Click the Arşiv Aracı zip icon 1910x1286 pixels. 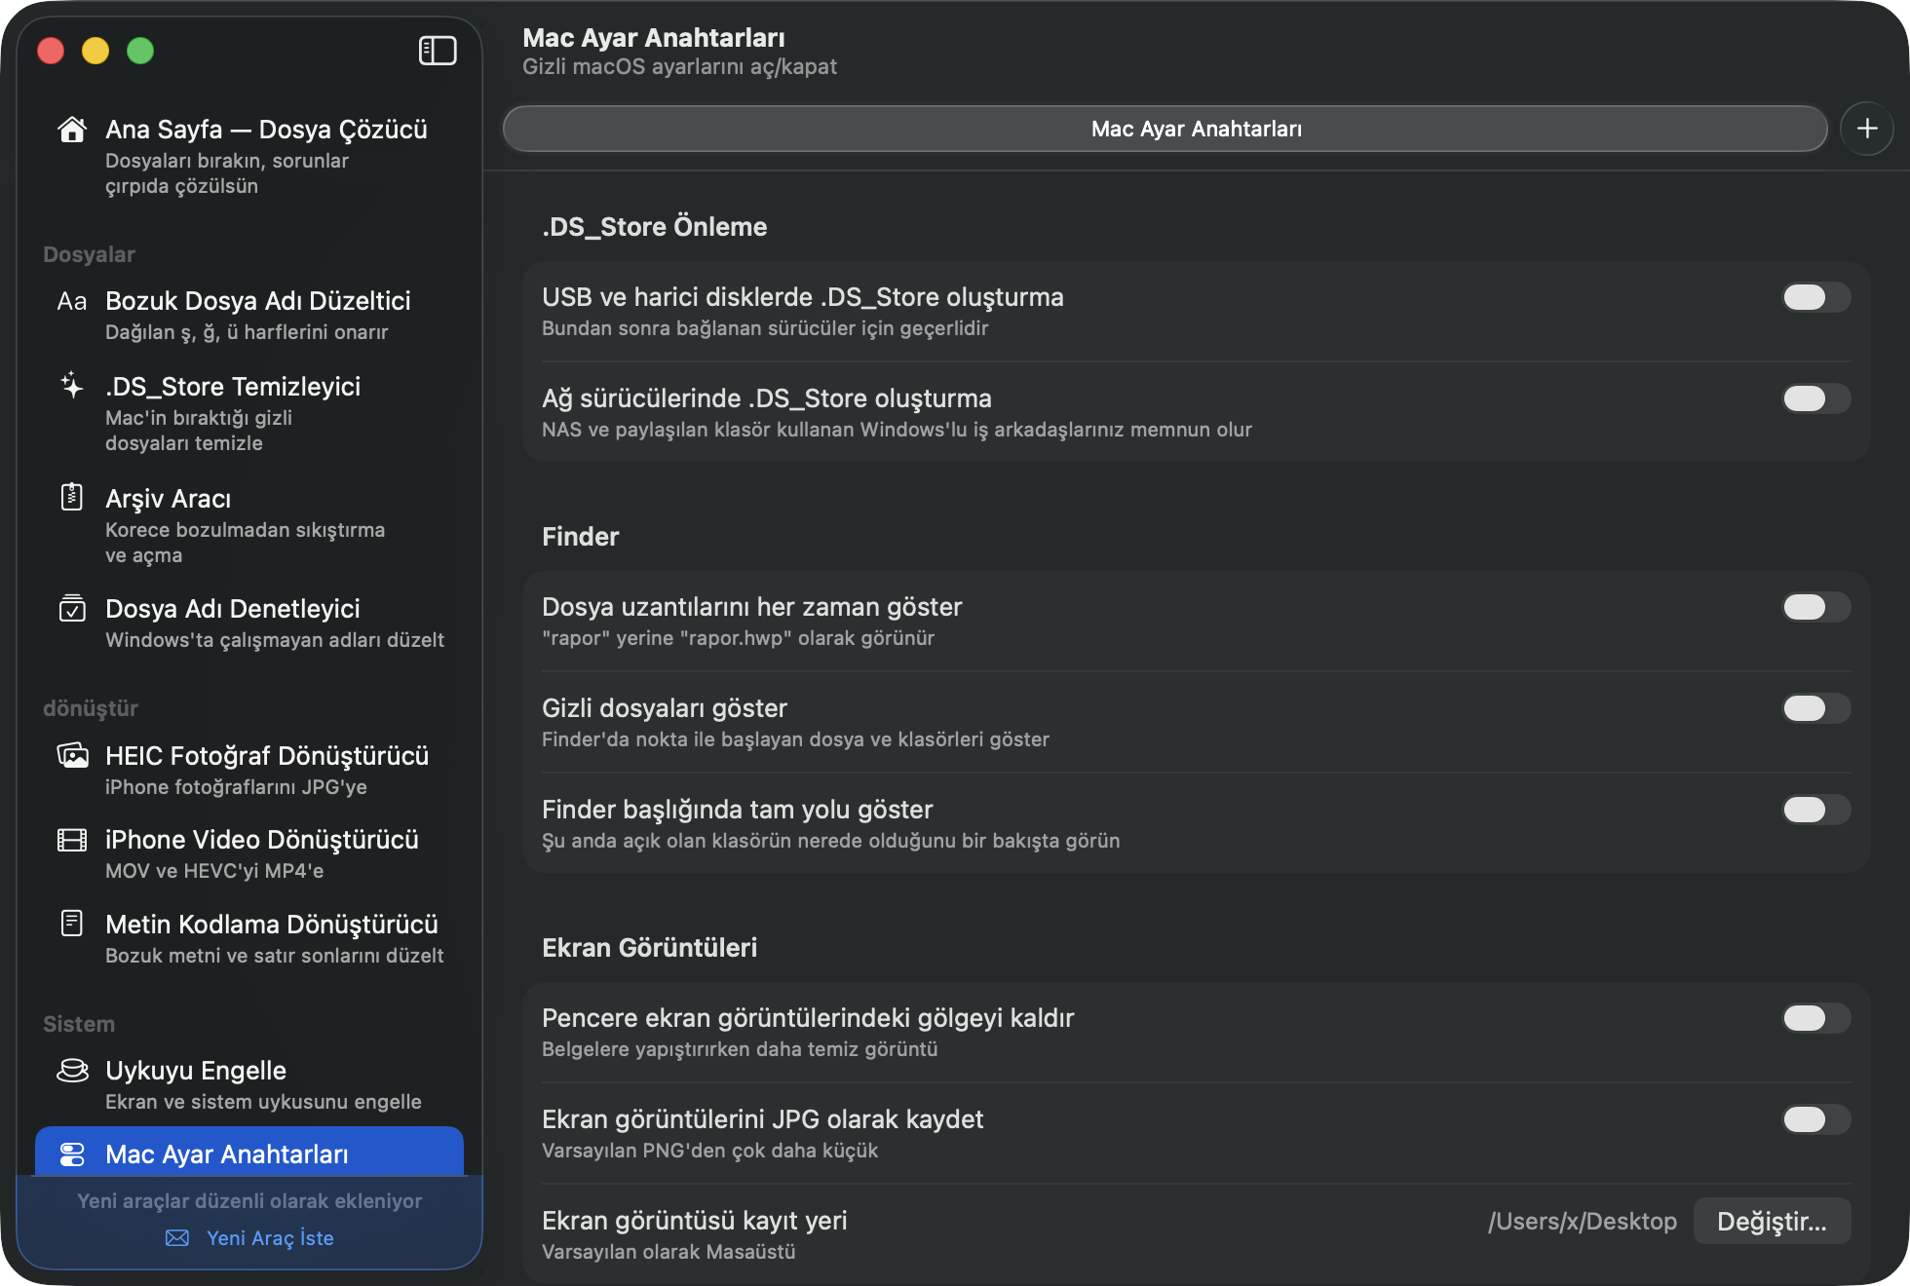[72, 497]
